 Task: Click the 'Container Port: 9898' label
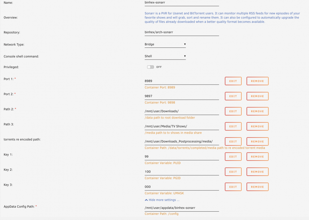[160, 102]
